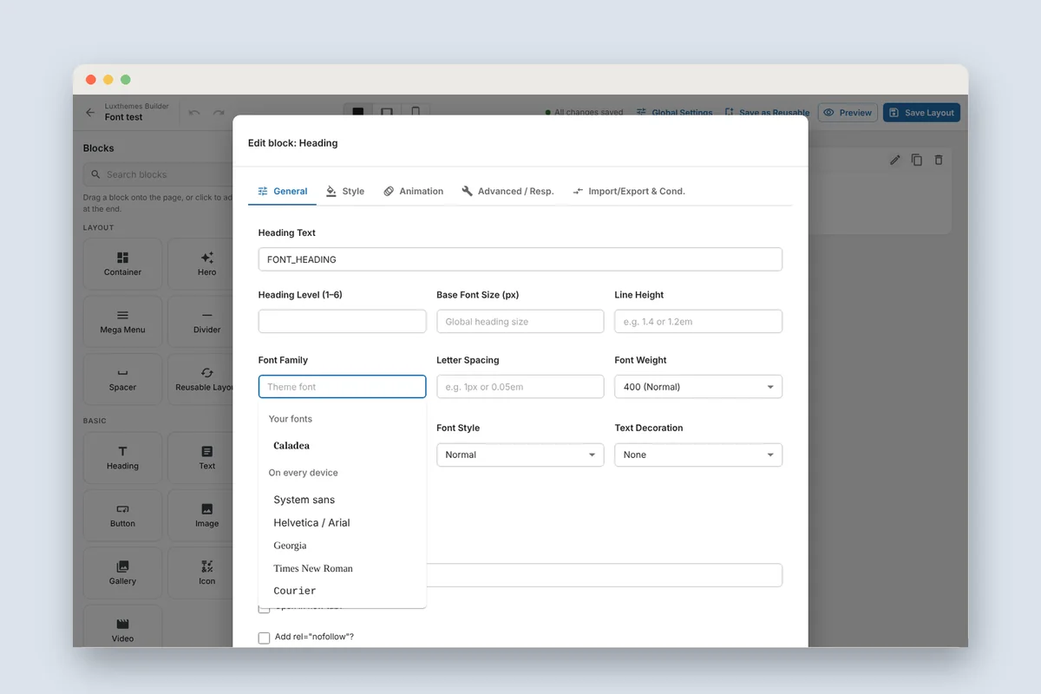Add a Heading block
Screen dimensions: 1041x694
[x=122, y=458]
